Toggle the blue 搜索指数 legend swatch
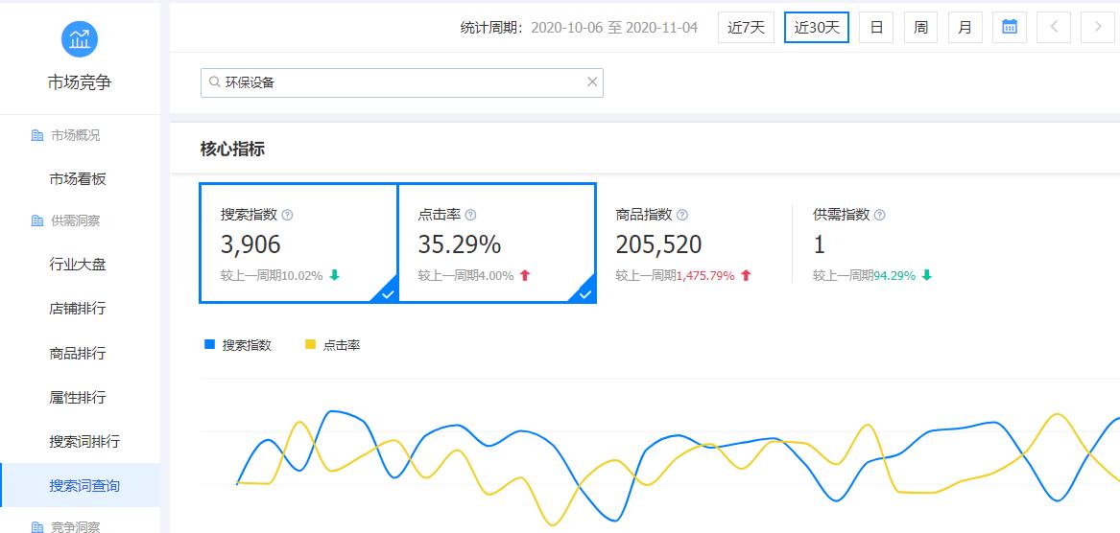1120x533 pixels. (209, 345)
